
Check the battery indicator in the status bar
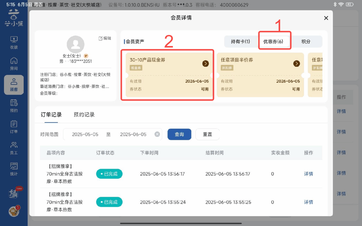click(350, 4)
